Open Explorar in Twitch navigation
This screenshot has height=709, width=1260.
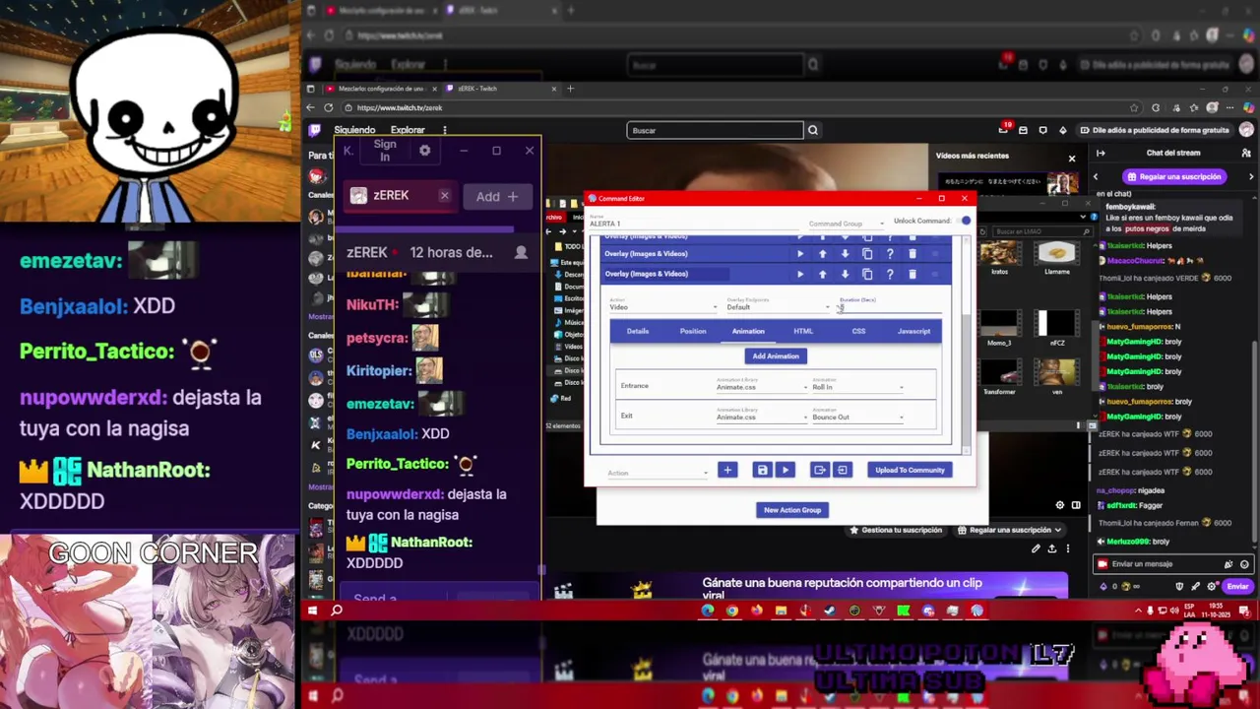pos(408,130)
